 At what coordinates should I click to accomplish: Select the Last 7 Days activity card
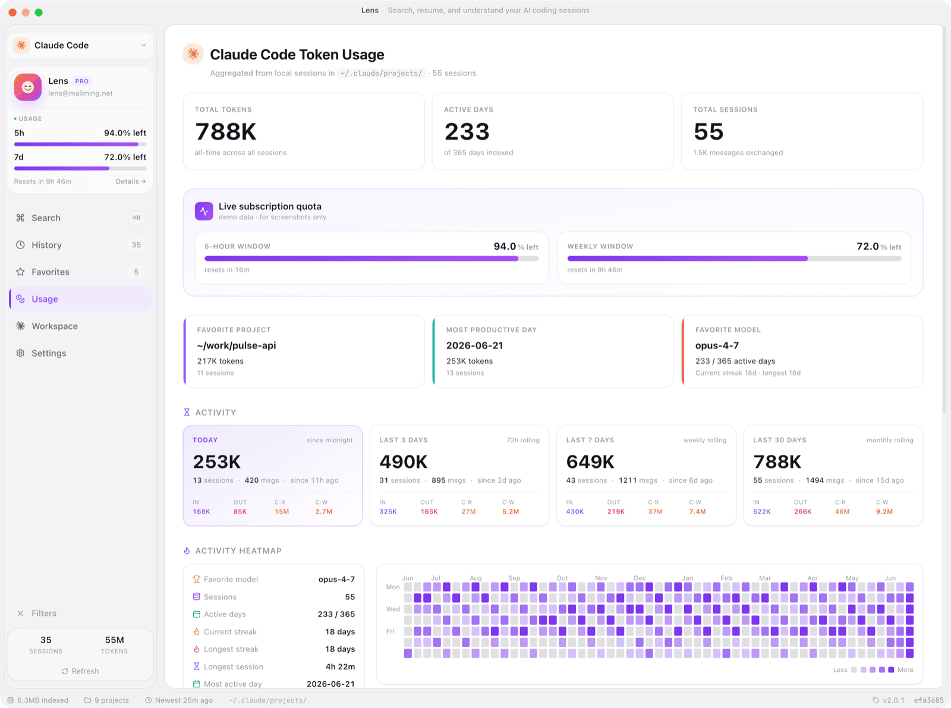646,476
